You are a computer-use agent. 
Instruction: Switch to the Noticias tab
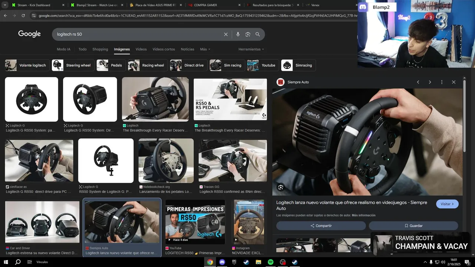(x=187, y=49)
